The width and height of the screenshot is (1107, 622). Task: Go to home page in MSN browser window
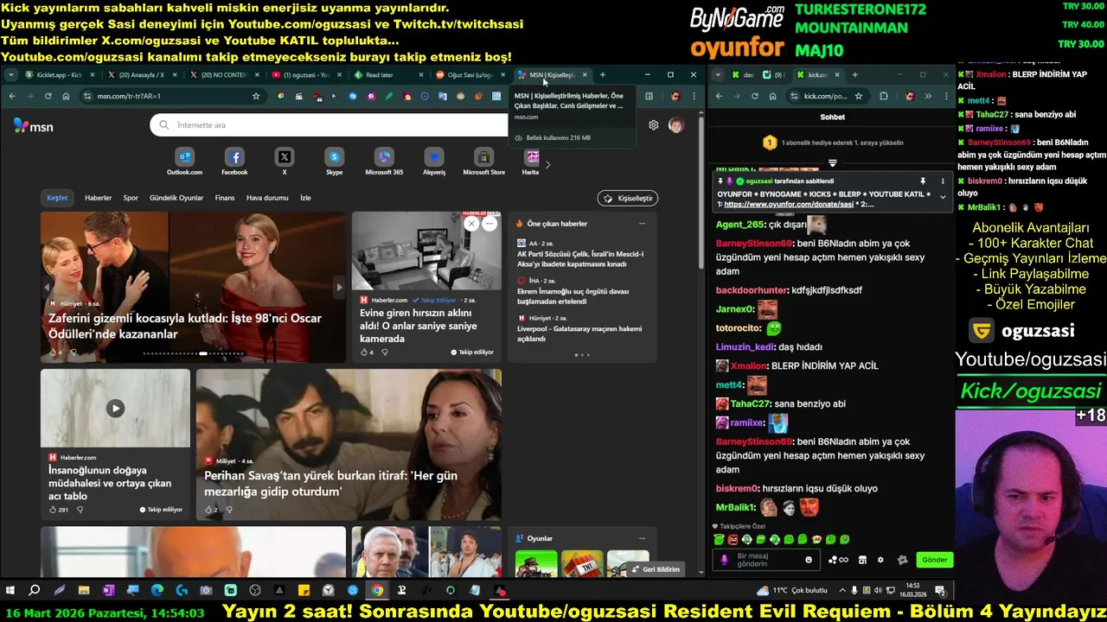click(x=66, y=96)
